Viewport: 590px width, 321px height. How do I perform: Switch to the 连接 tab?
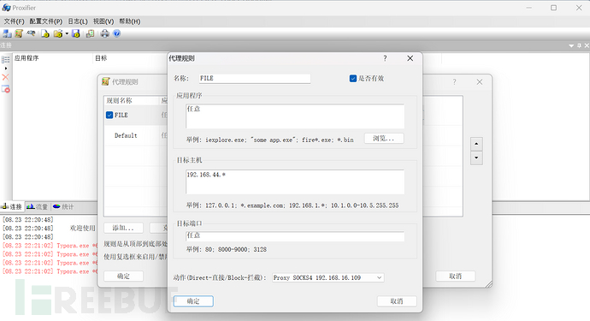coord(12,206)
